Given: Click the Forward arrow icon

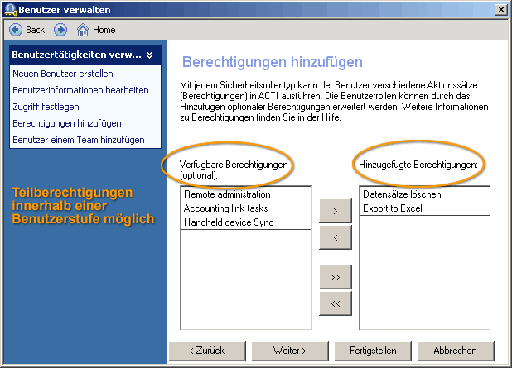Looking at the screenshot, I should point(60,30).
